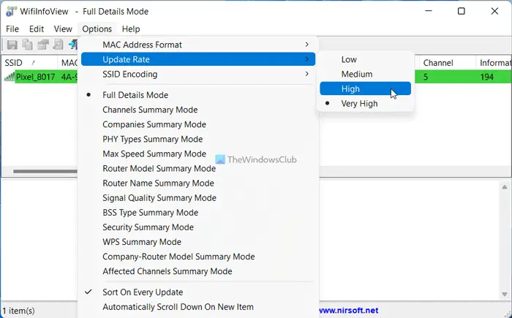Switch to Security Summary Mode
The height and width of the screenshot is (318, 512).
[198, 227]
